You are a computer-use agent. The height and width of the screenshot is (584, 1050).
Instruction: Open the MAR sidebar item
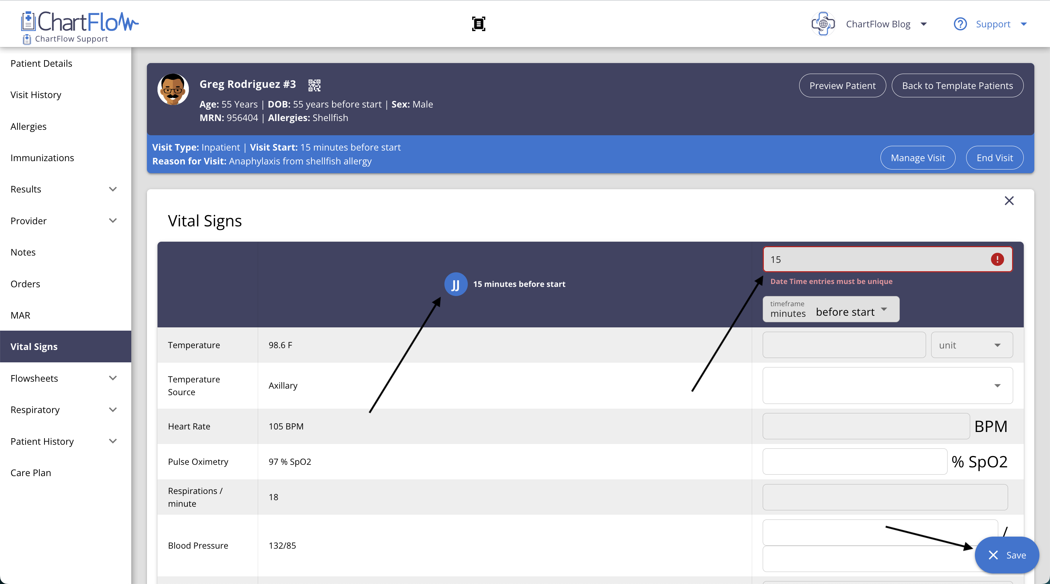[x=20, y=315]
